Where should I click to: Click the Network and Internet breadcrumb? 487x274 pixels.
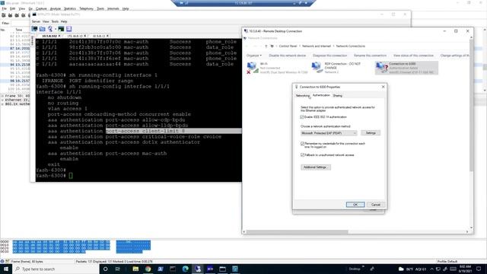click(317, 46)
